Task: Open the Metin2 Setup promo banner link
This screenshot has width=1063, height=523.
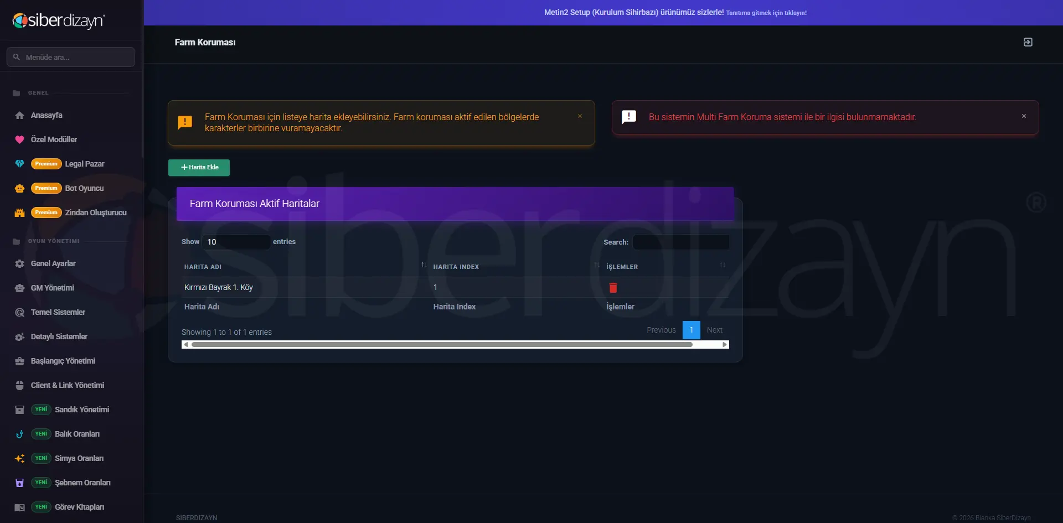Action: (675, 12)
